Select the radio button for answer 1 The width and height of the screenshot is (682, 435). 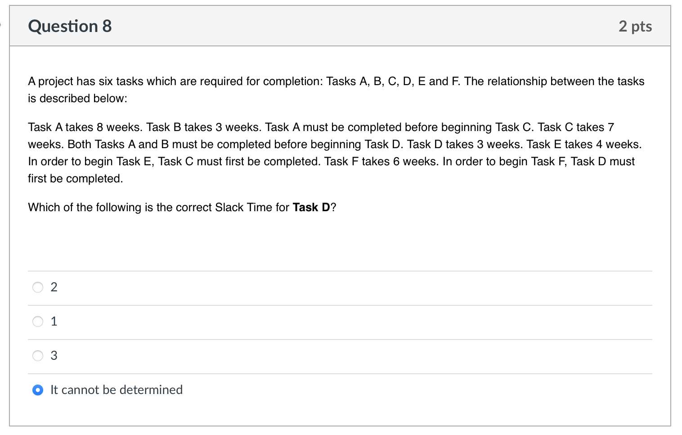tap(38, 321)
